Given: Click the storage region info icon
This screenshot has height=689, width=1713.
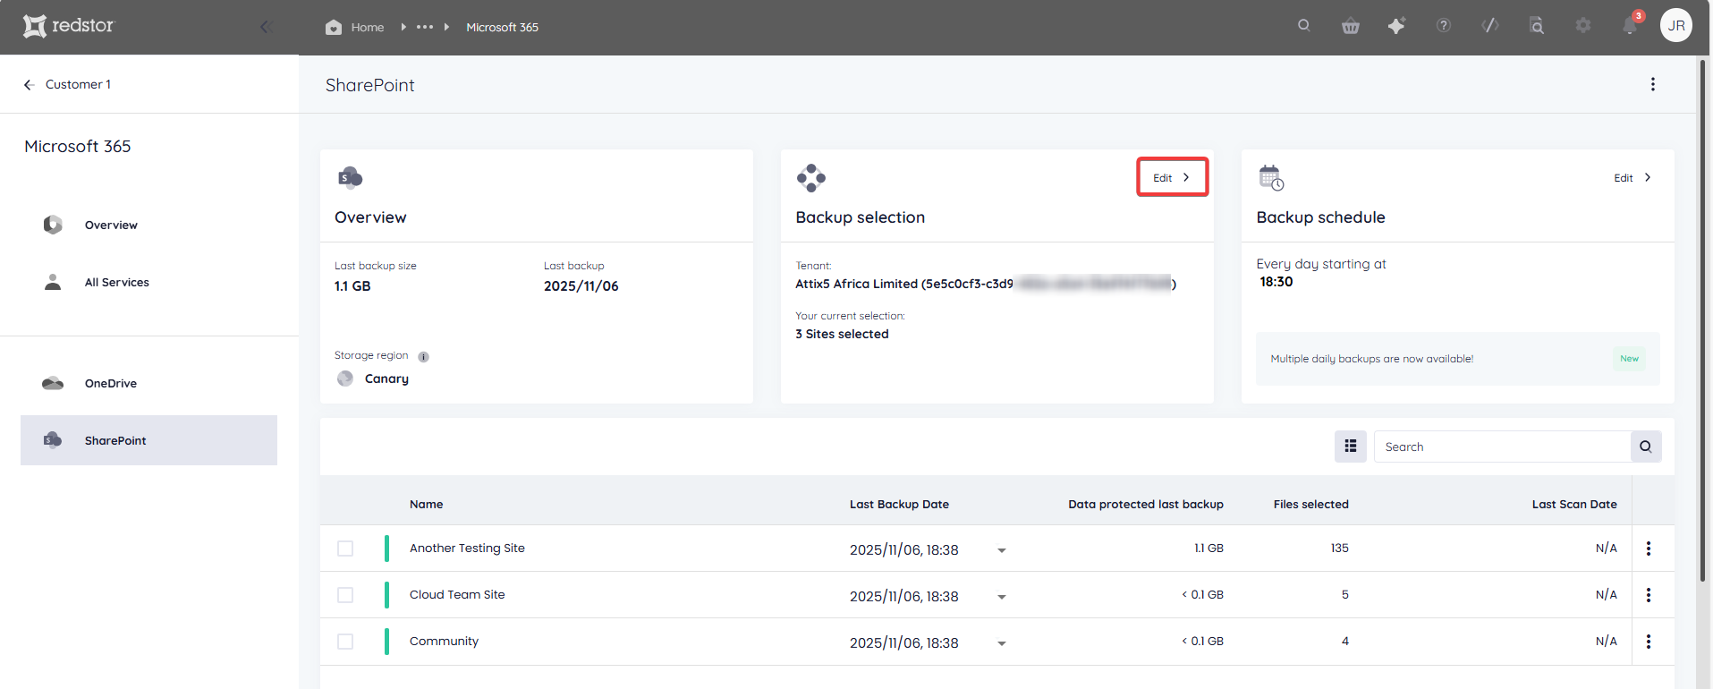Looking at the screenshot, I should point(424,357).
